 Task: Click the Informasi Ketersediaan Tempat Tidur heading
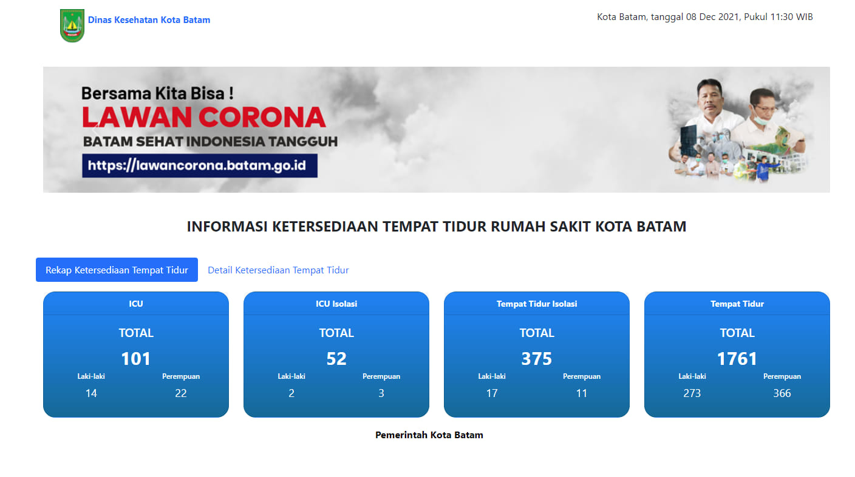(437, 227)
